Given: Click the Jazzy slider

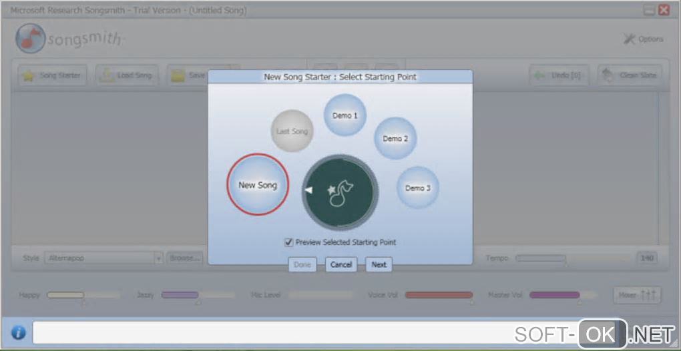Looking at the screenshot, I should click(198, 296).
